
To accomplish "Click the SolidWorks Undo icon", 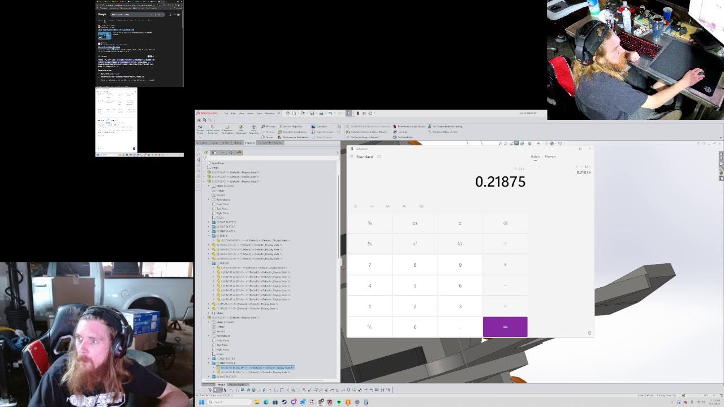I will coord(329,113).
